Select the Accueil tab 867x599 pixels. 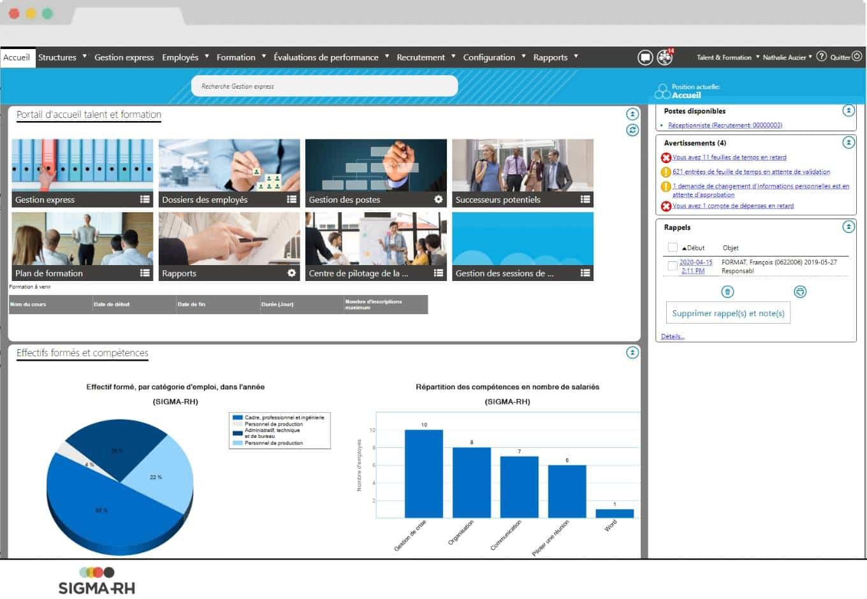click(17, 57)
